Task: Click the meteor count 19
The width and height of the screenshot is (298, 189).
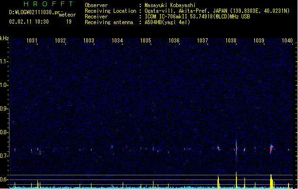Action: tap(69, 22)
